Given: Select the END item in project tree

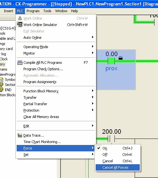Looking at the screenshot, I should (8, 90).
